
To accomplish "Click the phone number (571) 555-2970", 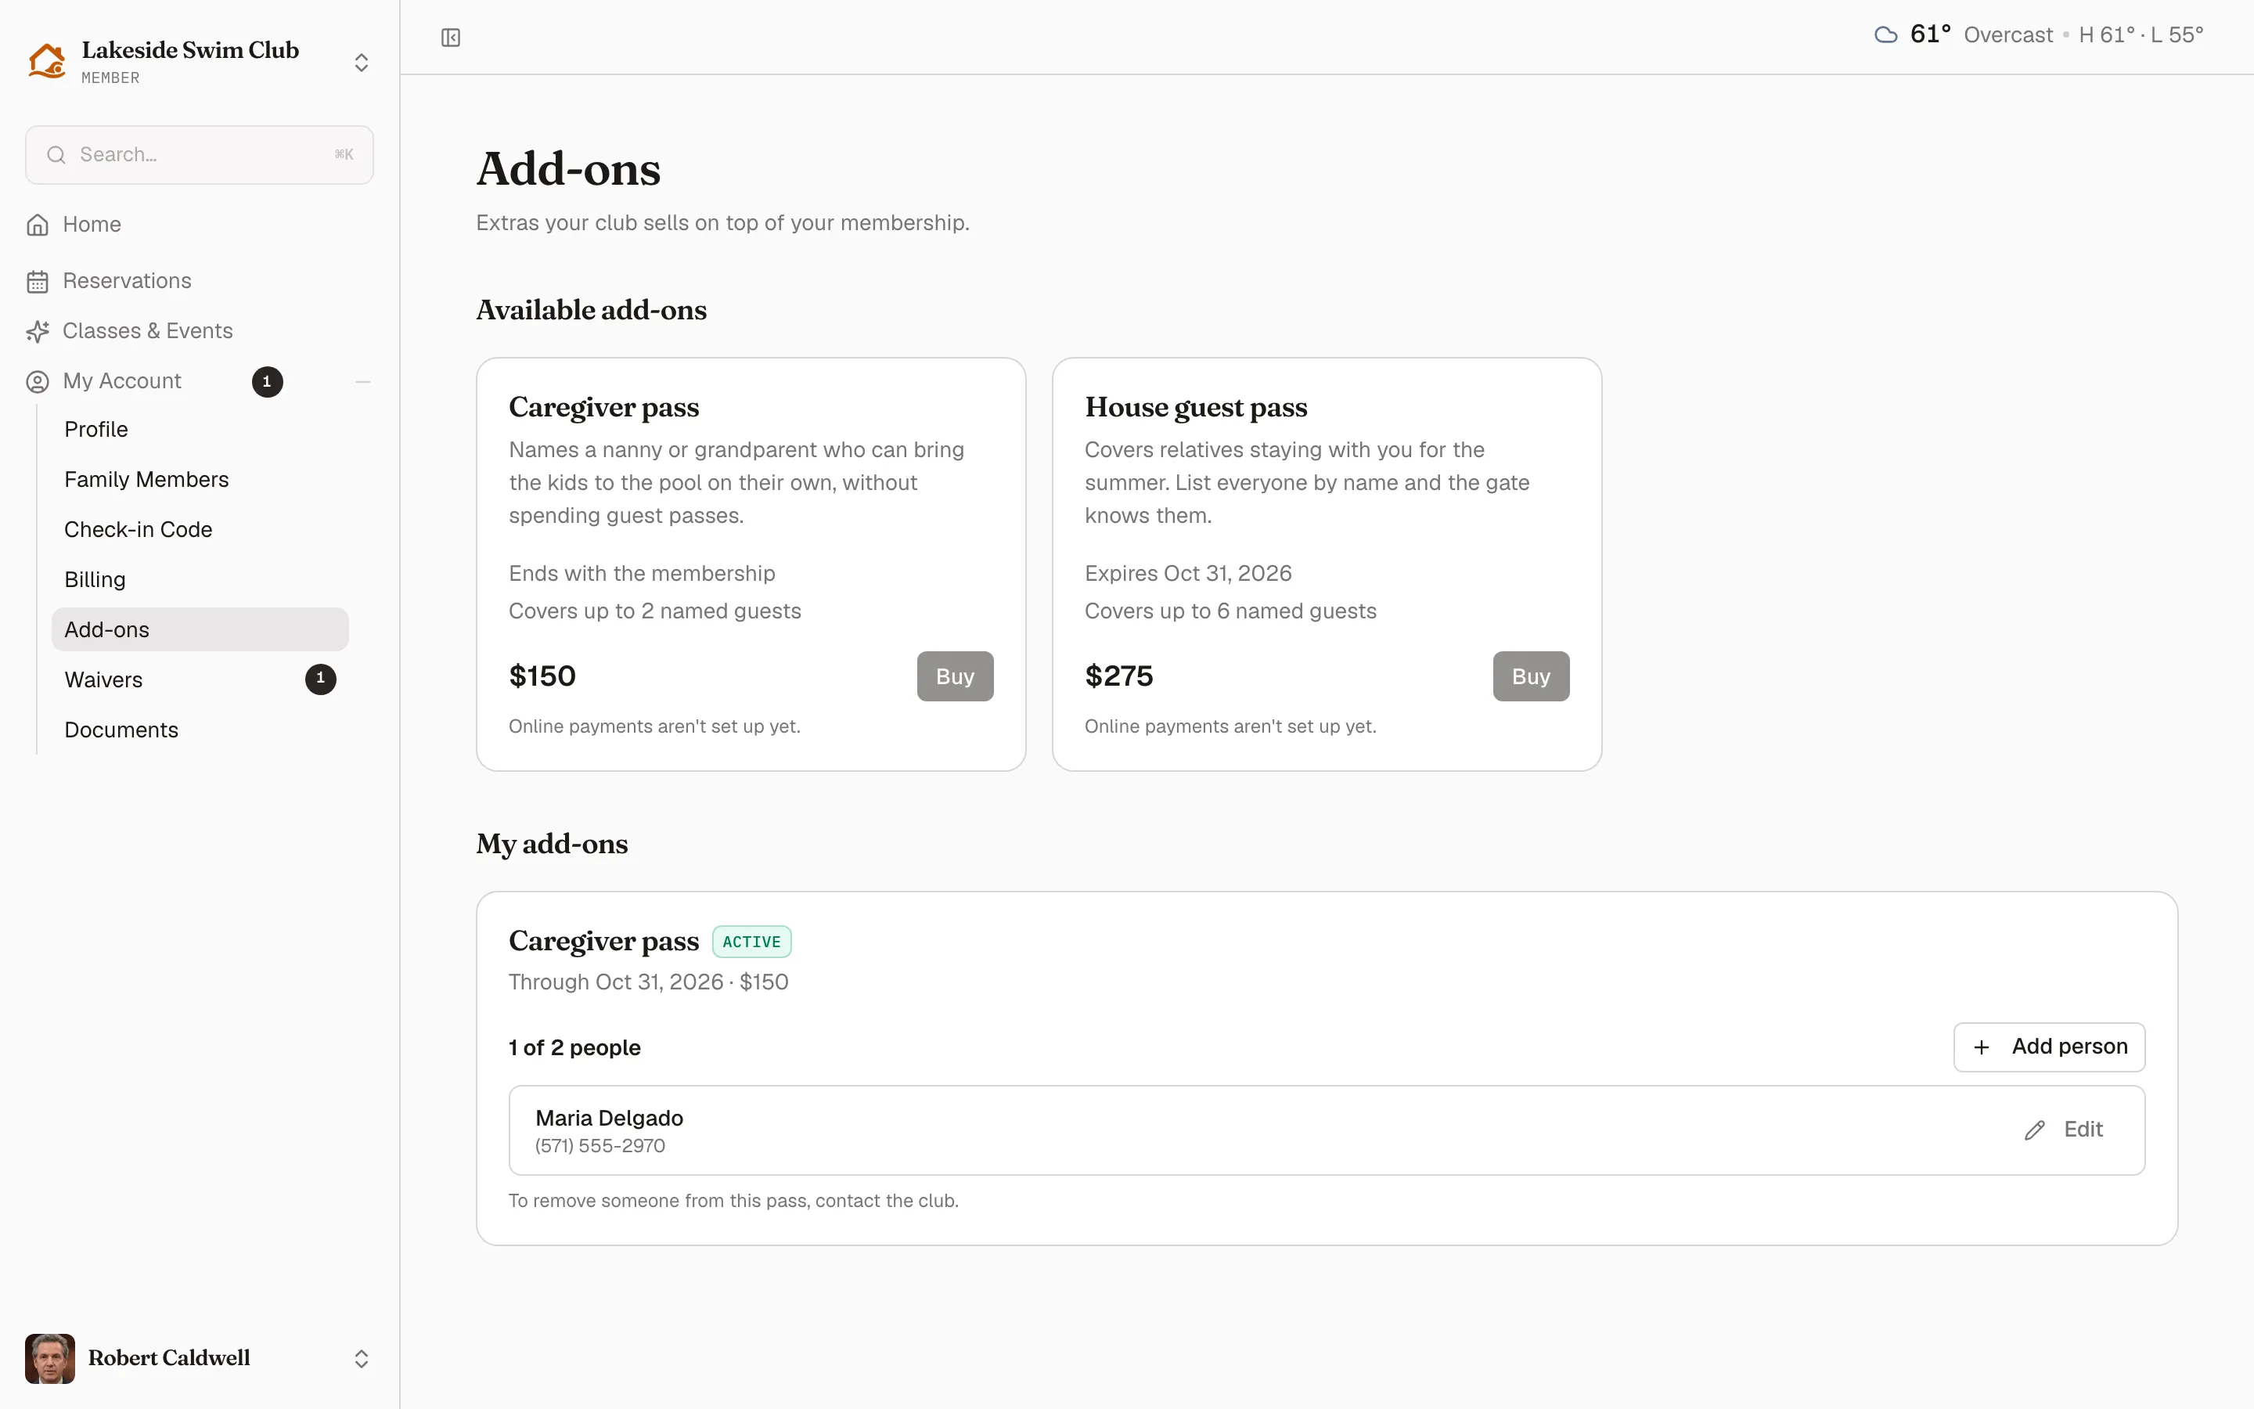I will [x=600, y=1146].
